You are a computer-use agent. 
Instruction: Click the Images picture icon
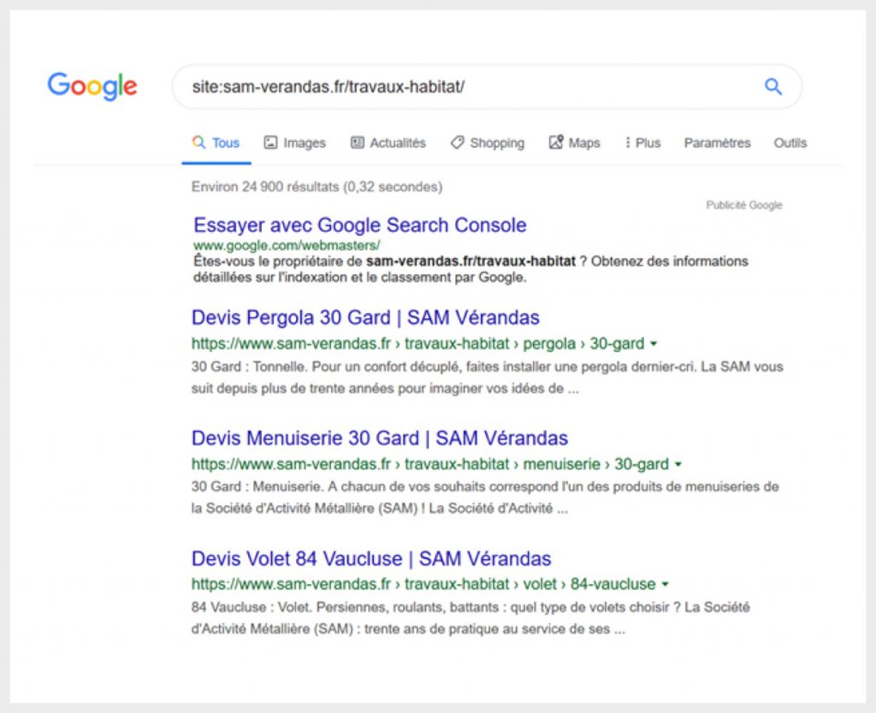coord(271,142)
